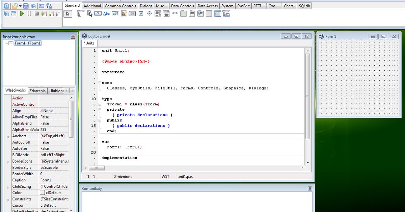The image size is (405, 212).
Task: Select the TRadioButton component icon
Action: coord(150,13)
